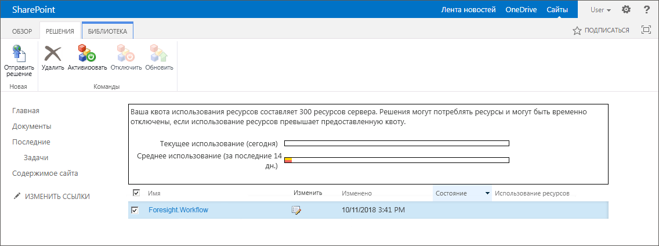Uncheck the Foresight.Workflow row checkbox
The image size is (659, 246).
135,210
